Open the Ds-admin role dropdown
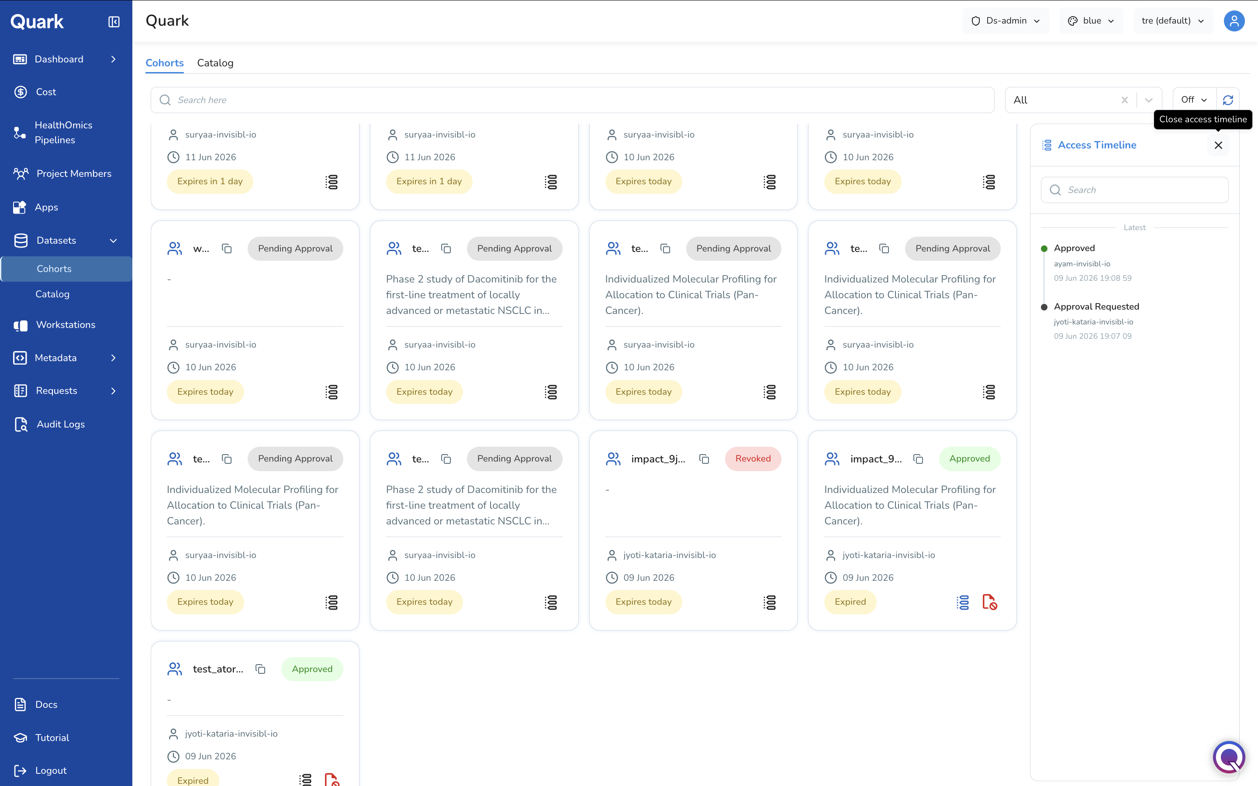The image size is (1258, 786). (1006, 21)
